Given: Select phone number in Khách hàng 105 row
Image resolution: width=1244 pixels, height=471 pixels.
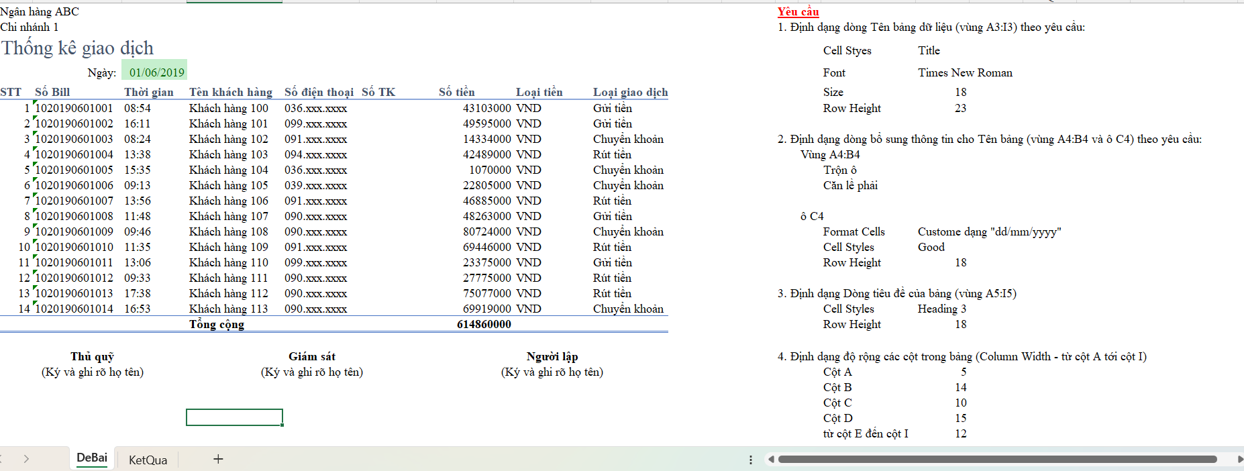Looking at the screenshot, I should click(316, 185).
